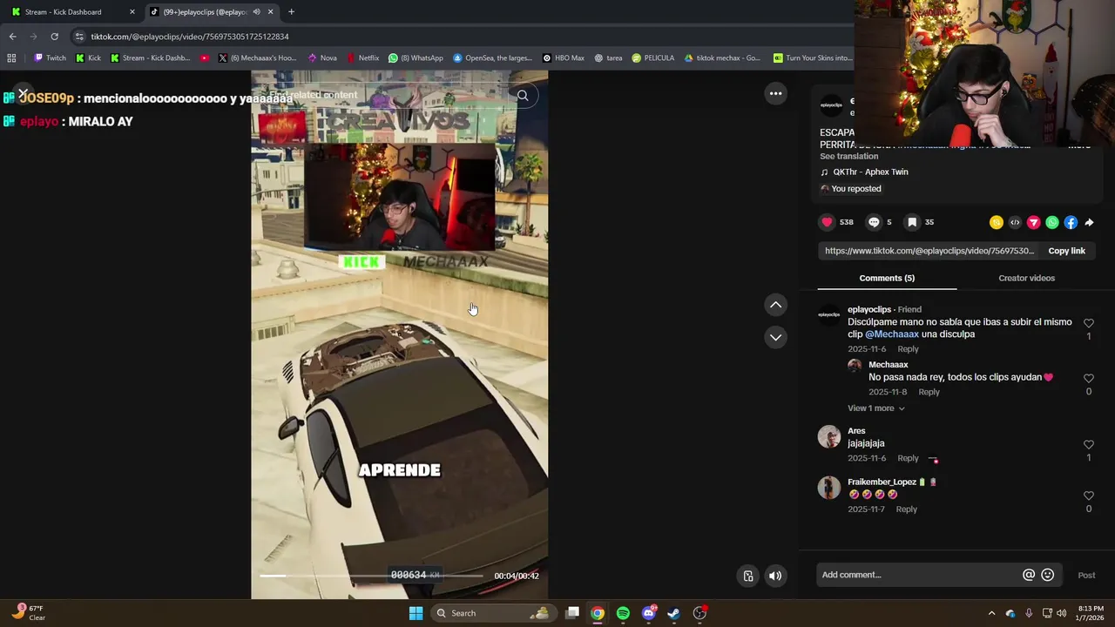1115x627 pixels.
Task: Open Ares commenter profile avatar
Action: click(829, 437)
